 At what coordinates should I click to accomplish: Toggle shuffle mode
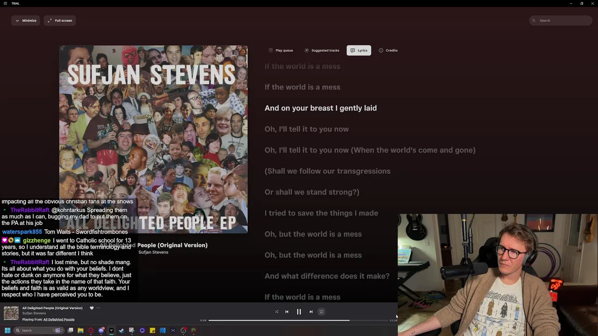click(277, 312)
